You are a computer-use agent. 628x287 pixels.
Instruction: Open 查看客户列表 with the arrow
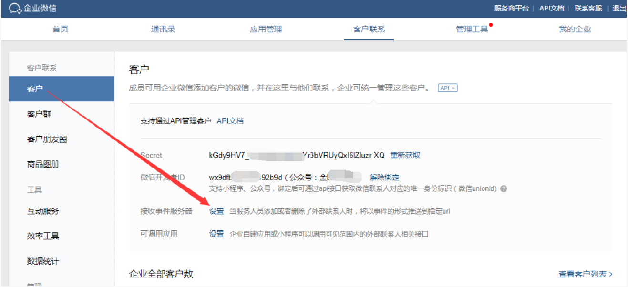tap(585, 274)
